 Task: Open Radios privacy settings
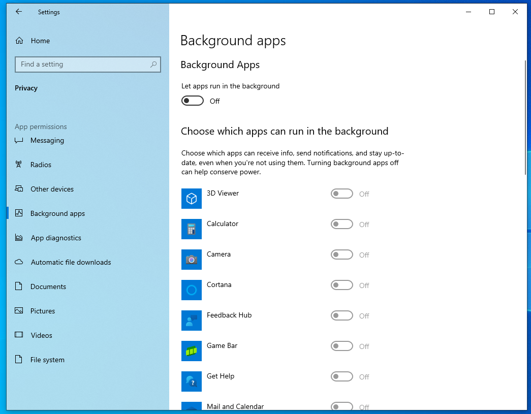tap(88, 165)
